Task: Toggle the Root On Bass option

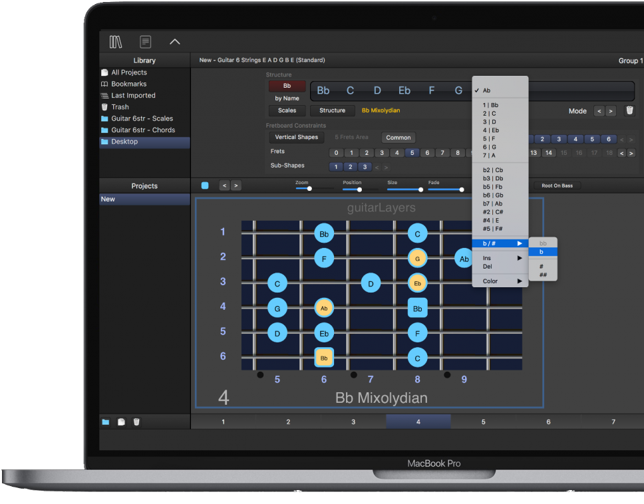Action: point(557,186)
